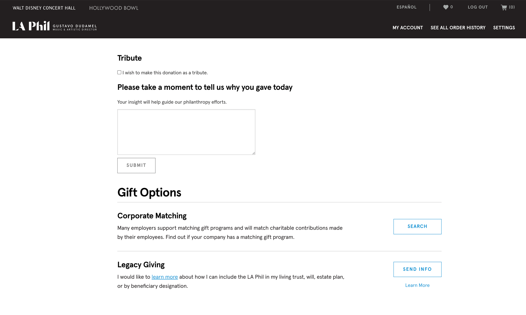Change language to Español

tap(406, 7)
